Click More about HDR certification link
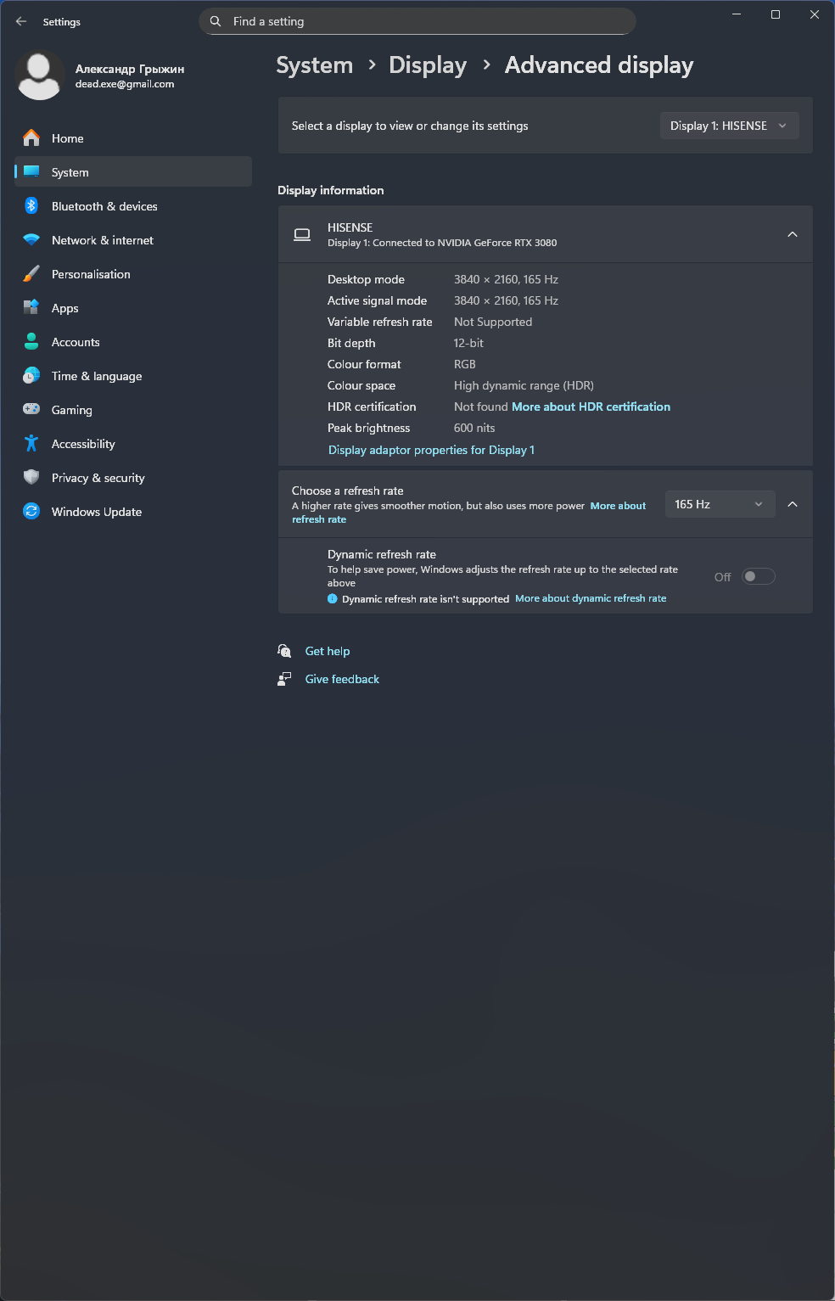The width and height of the screenshot is (835, 1301). [x=591, y=407]
